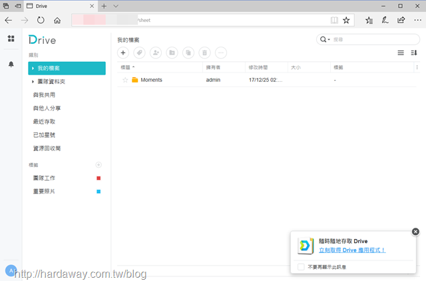Show tabs you've set aside icon
The height and width of the screenshot is (281, 426).
tap(6, 6)
